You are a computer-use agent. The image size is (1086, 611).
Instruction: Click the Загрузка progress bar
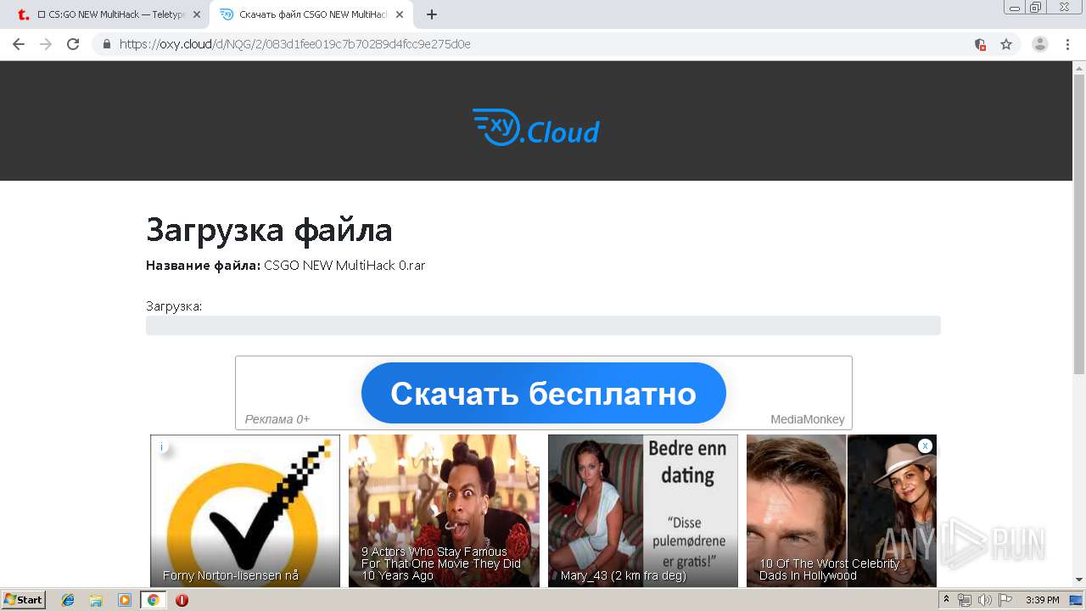[x=543, y=326]
